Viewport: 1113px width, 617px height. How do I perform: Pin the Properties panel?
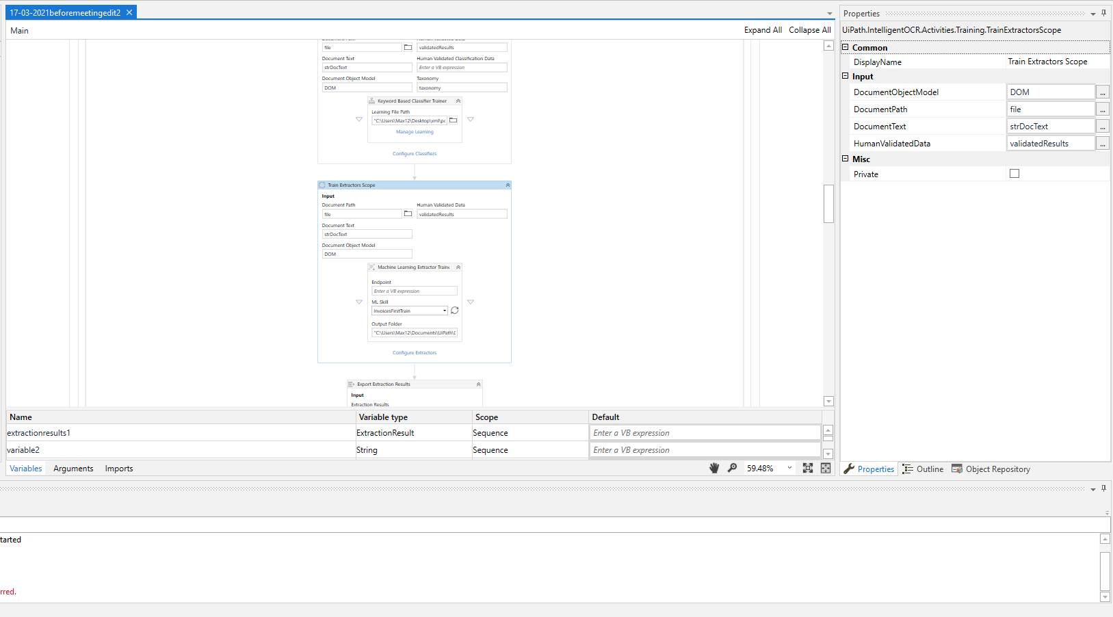[x=1103, y=13]
